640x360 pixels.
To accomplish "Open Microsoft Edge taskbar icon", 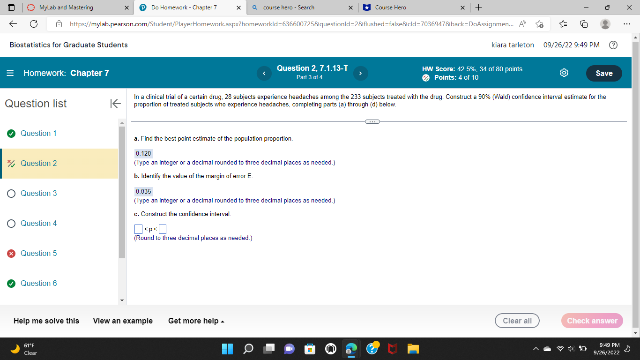I will (351, 349).
